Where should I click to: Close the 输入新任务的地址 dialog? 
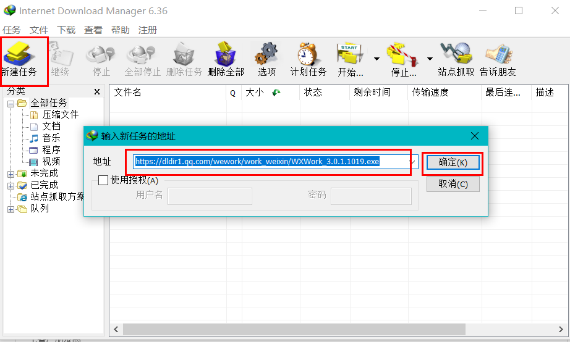coord(475,136)
